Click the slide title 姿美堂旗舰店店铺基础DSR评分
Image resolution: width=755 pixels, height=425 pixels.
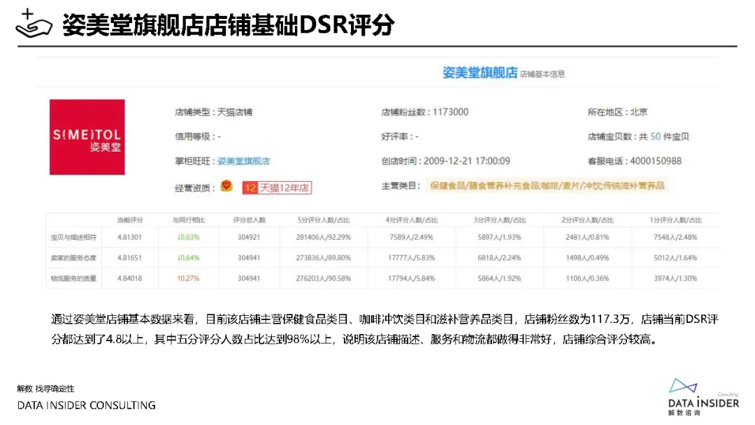tap(228, 24)
